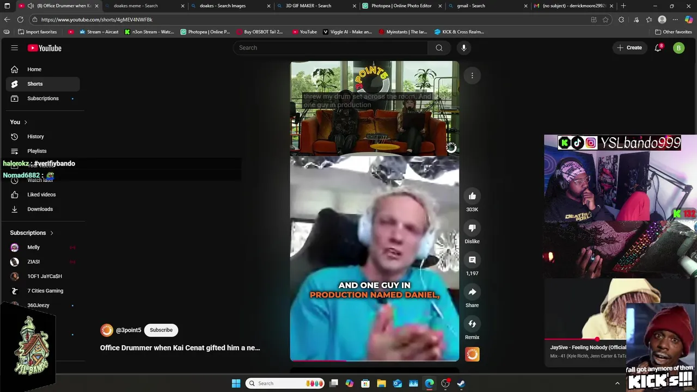Remix this Short
Screen dimensions: 697x392
click(x=472, y=324)
